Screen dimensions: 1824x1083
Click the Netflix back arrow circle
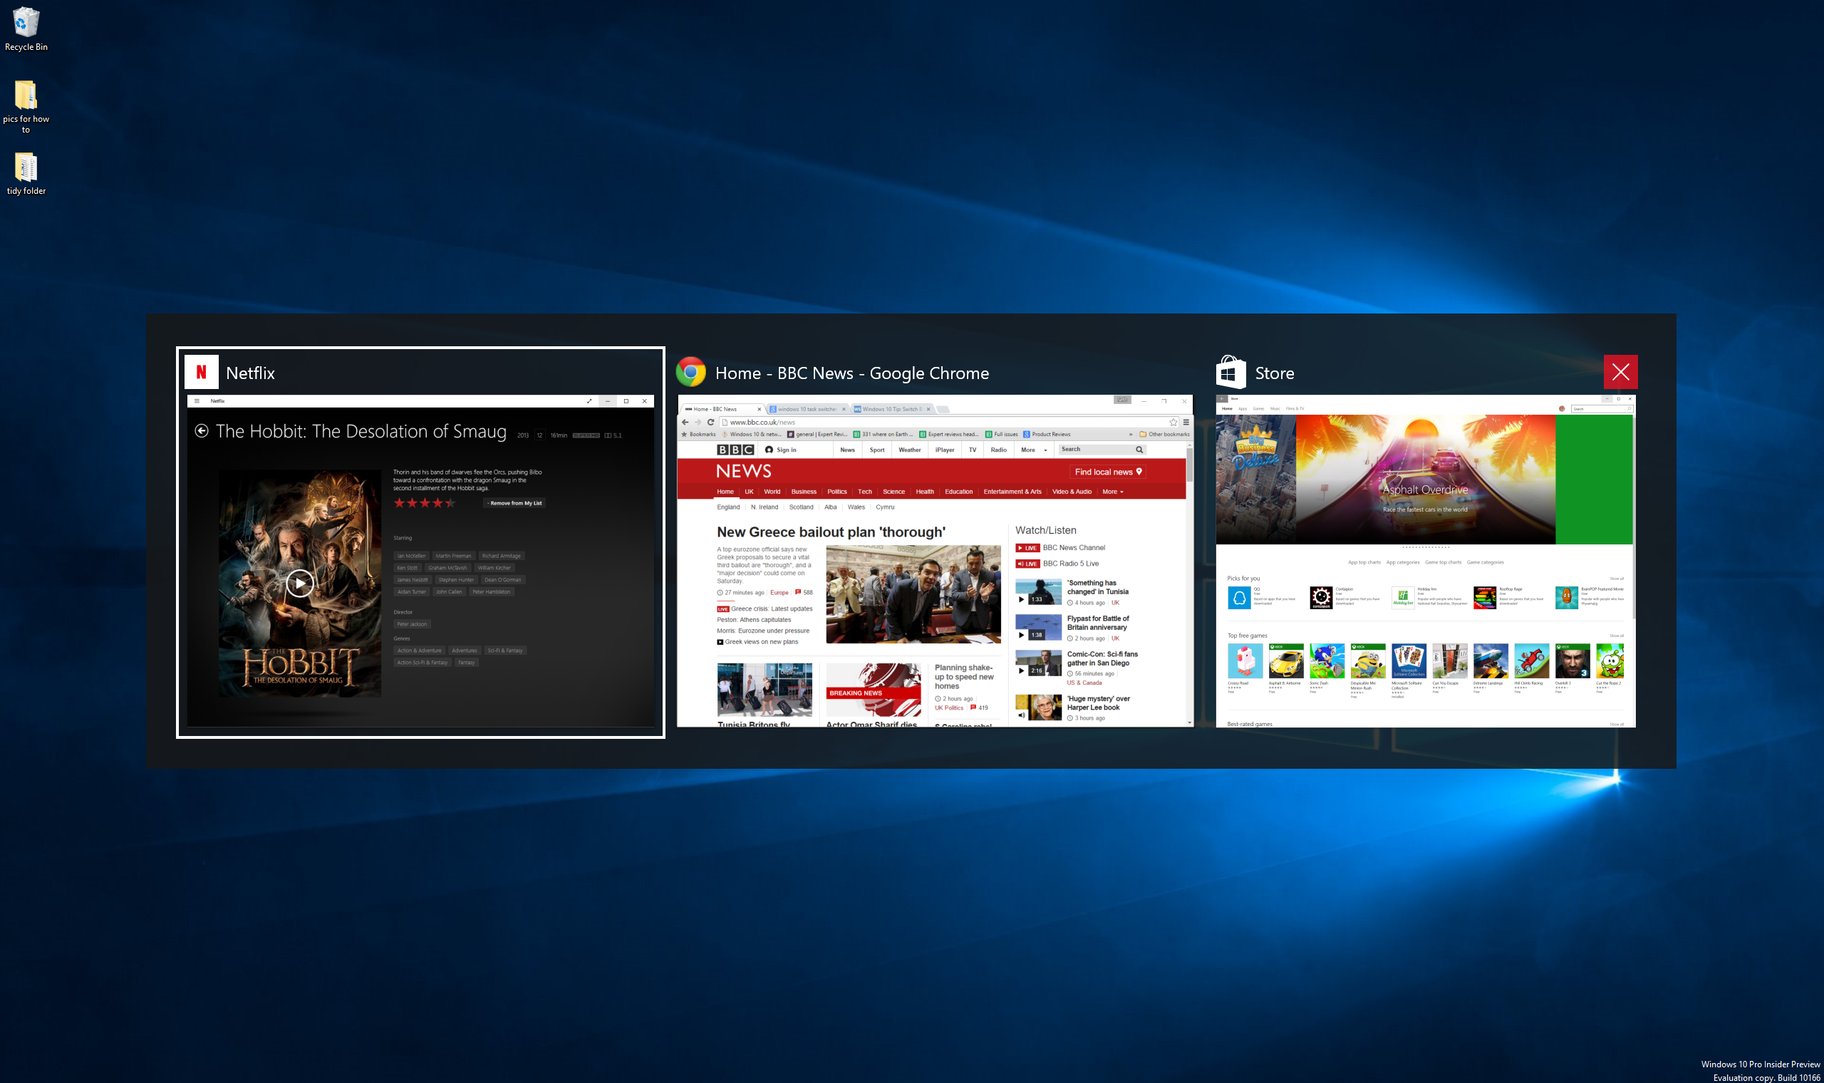202,431
